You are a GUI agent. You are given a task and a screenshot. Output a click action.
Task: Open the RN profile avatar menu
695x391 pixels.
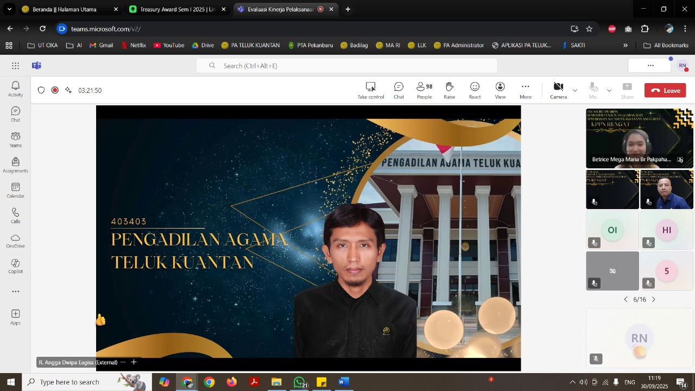(x=683, y=66)
